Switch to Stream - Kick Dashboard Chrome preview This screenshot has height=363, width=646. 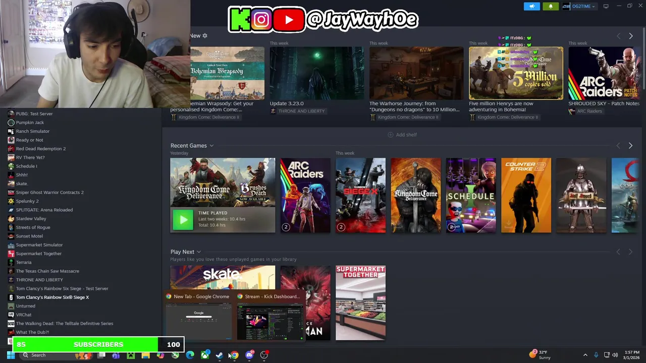[270, 316]
